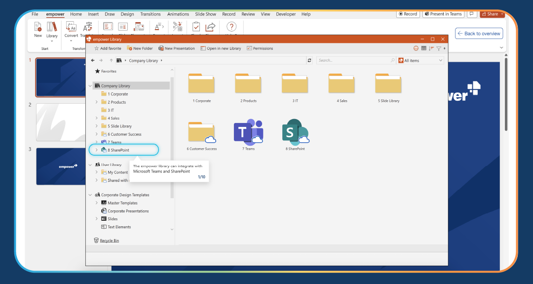This screenshot has height=284, width=533.
Task: Select Text Elements in tree
Action: pos(116,227)
